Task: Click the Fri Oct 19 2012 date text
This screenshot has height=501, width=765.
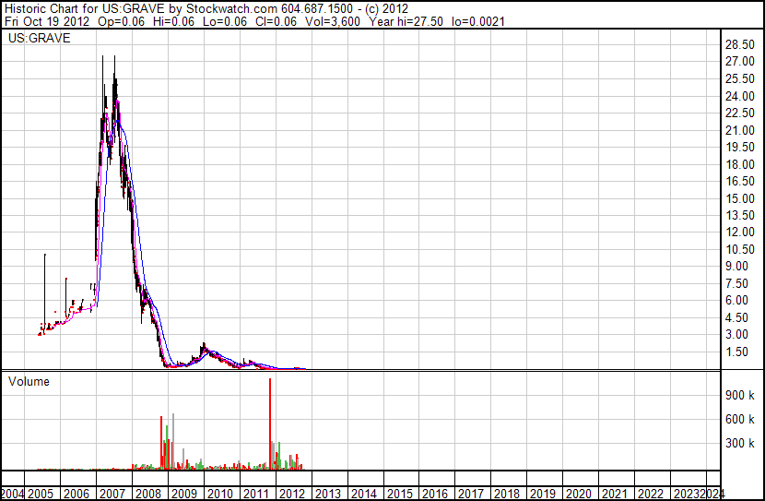Action: pos(47,21)
